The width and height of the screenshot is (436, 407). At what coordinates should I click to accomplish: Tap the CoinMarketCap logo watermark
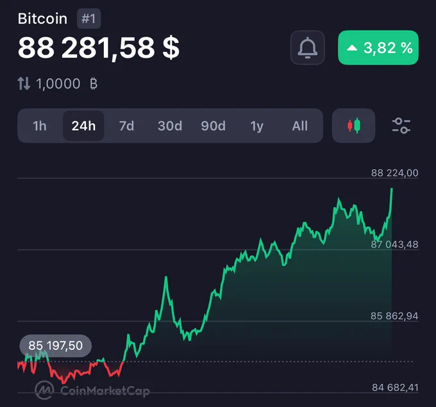click(x=92, y=390)
